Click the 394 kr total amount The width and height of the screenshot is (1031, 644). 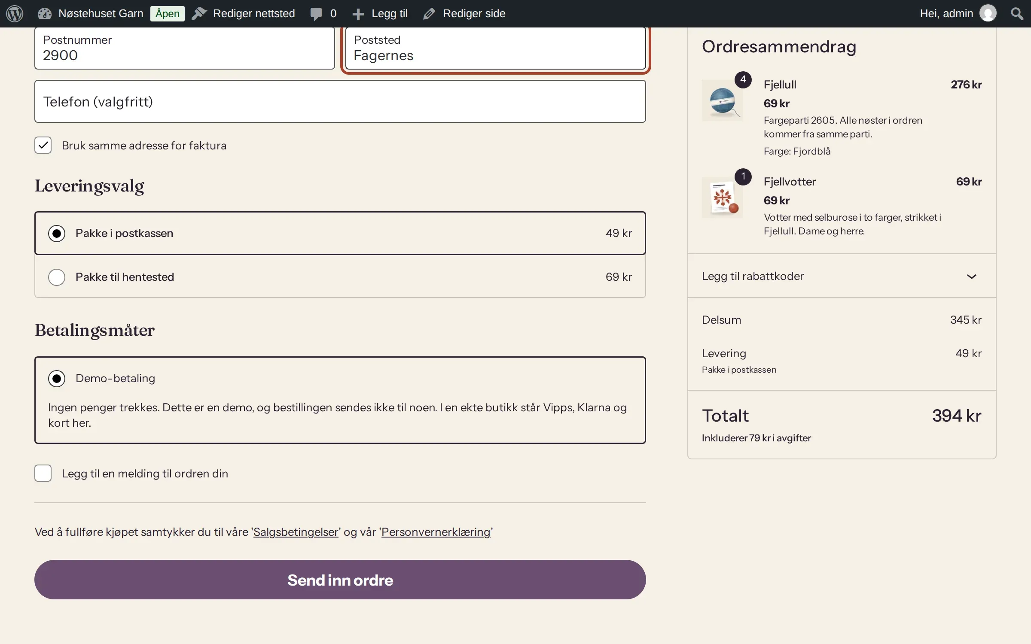pos(957,416)
